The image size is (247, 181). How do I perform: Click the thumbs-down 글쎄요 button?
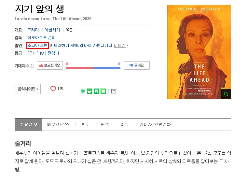coord(137,65)
